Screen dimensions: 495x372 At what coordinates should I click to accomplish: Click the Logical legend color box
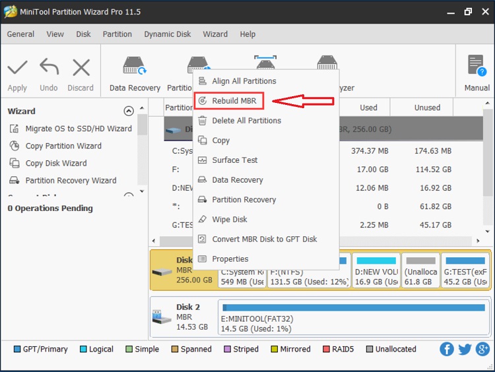pos(83,349)
